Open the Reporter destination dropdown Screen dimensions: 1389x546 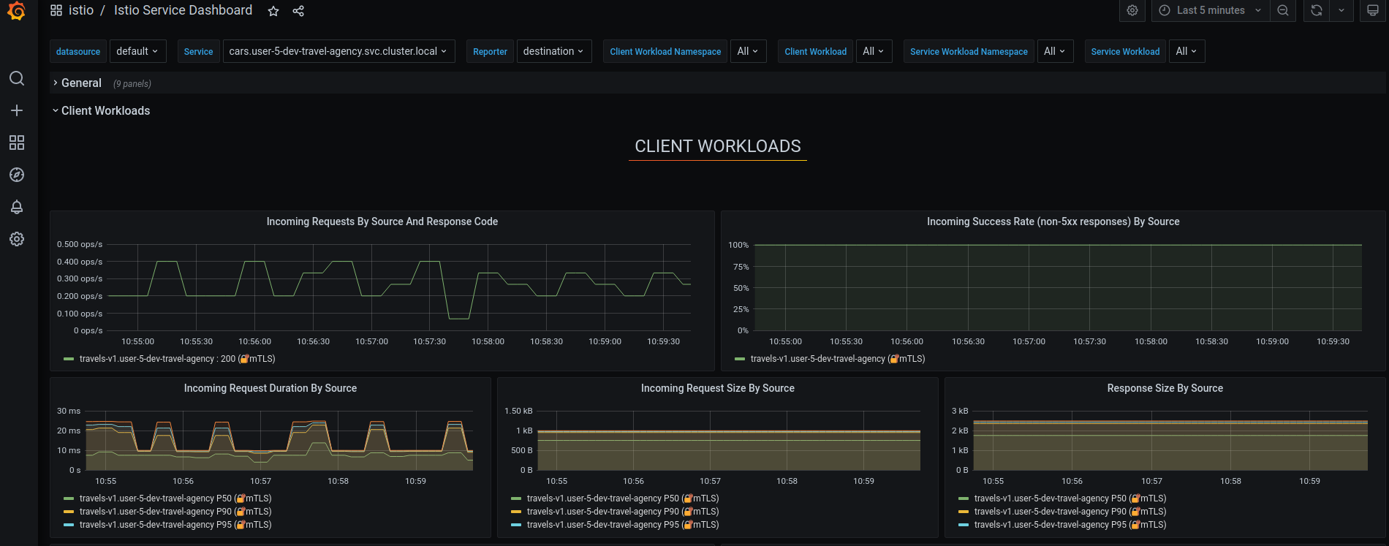pyautogui.click(x=553, y=51)
